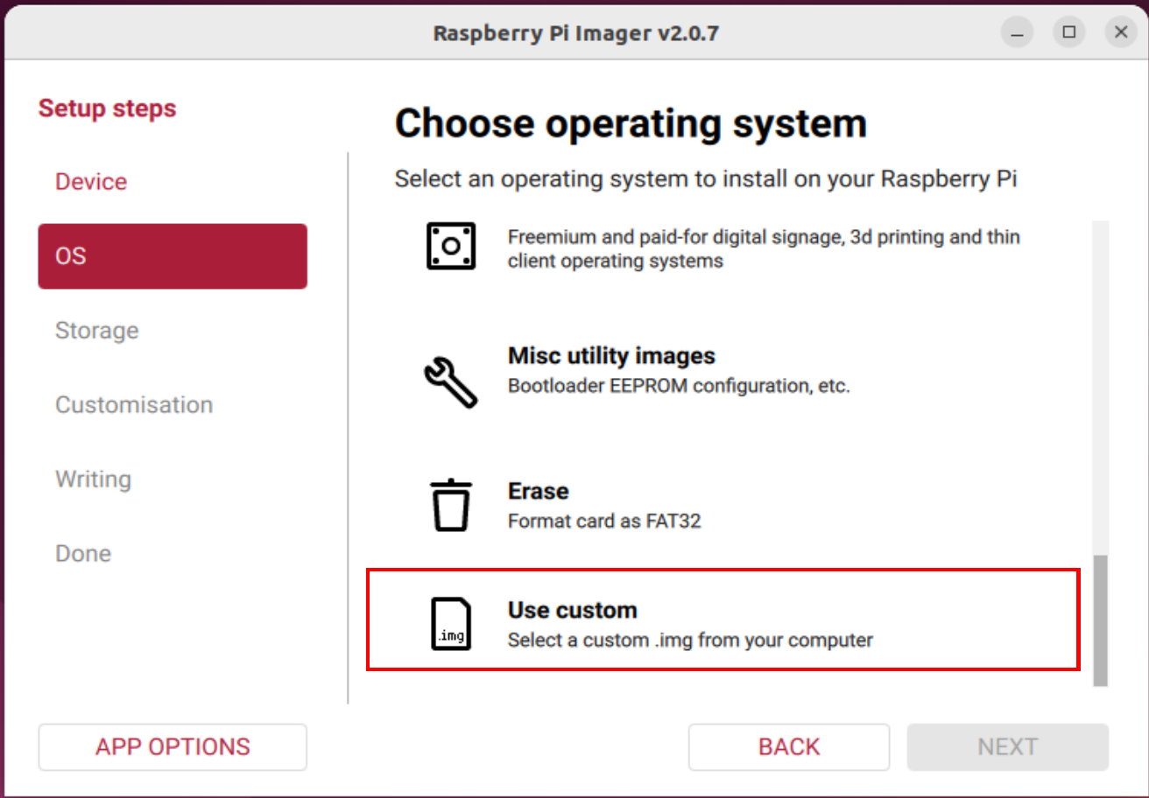Maximize the Imager window
This screenshot has height=798, width=1149.
[1068, 33]
